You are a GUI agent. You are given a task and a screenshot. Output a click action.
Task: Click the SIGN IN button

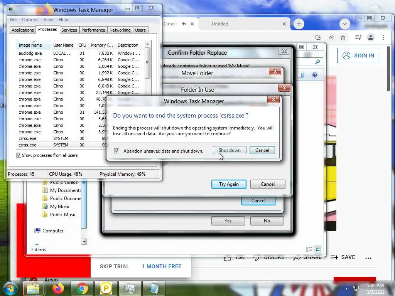[x=358, y=55]
